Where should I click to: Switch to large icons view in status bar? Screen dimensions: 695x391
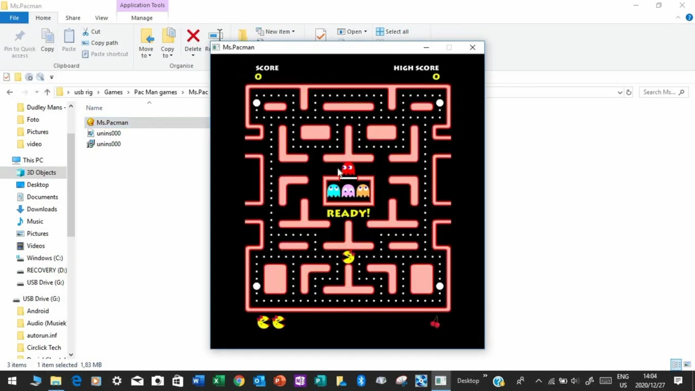click(687, 365)
